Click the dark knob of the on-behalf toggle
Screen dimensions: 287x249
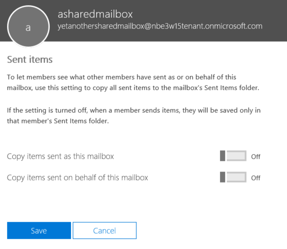(222, 177)
